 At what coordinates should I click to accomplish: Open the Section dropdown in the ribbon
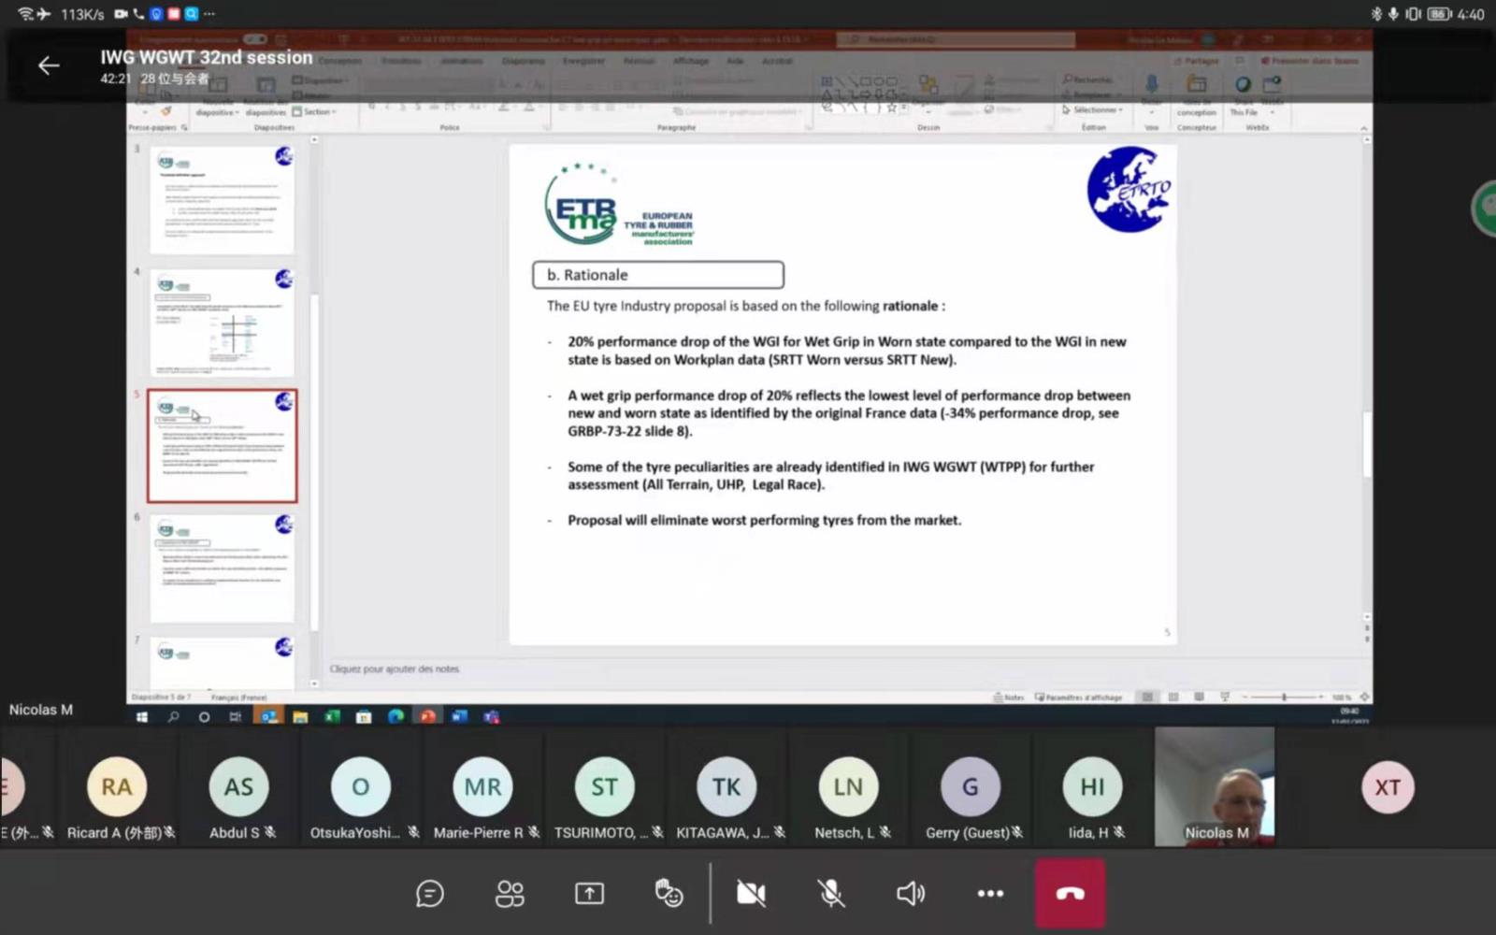tap(316, 112)
